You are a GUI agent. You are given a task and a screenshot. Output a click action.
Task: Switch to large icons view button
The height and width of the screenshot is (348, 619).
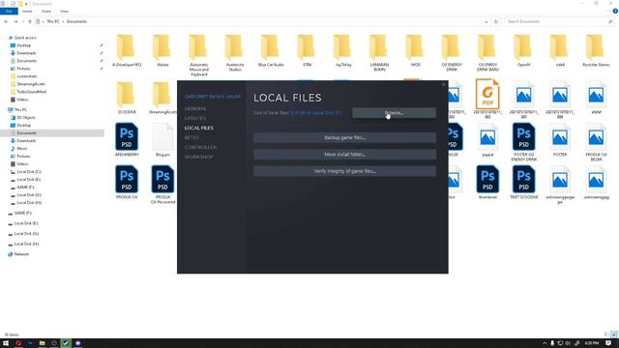coord(614,334)
